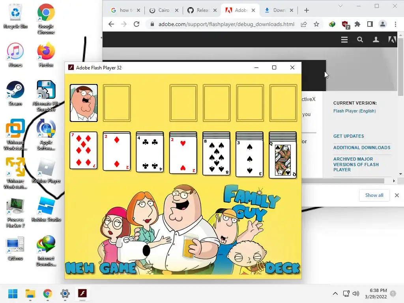Open the Chrome extensions puzzle icon
The width and height of the screenshot is (404, 303).
(x=357, y=24)
